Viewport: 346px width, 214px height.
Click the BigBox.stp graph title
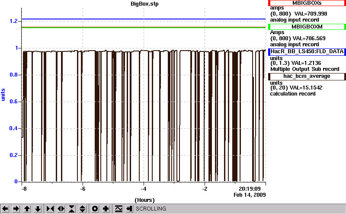coord(144,4)
